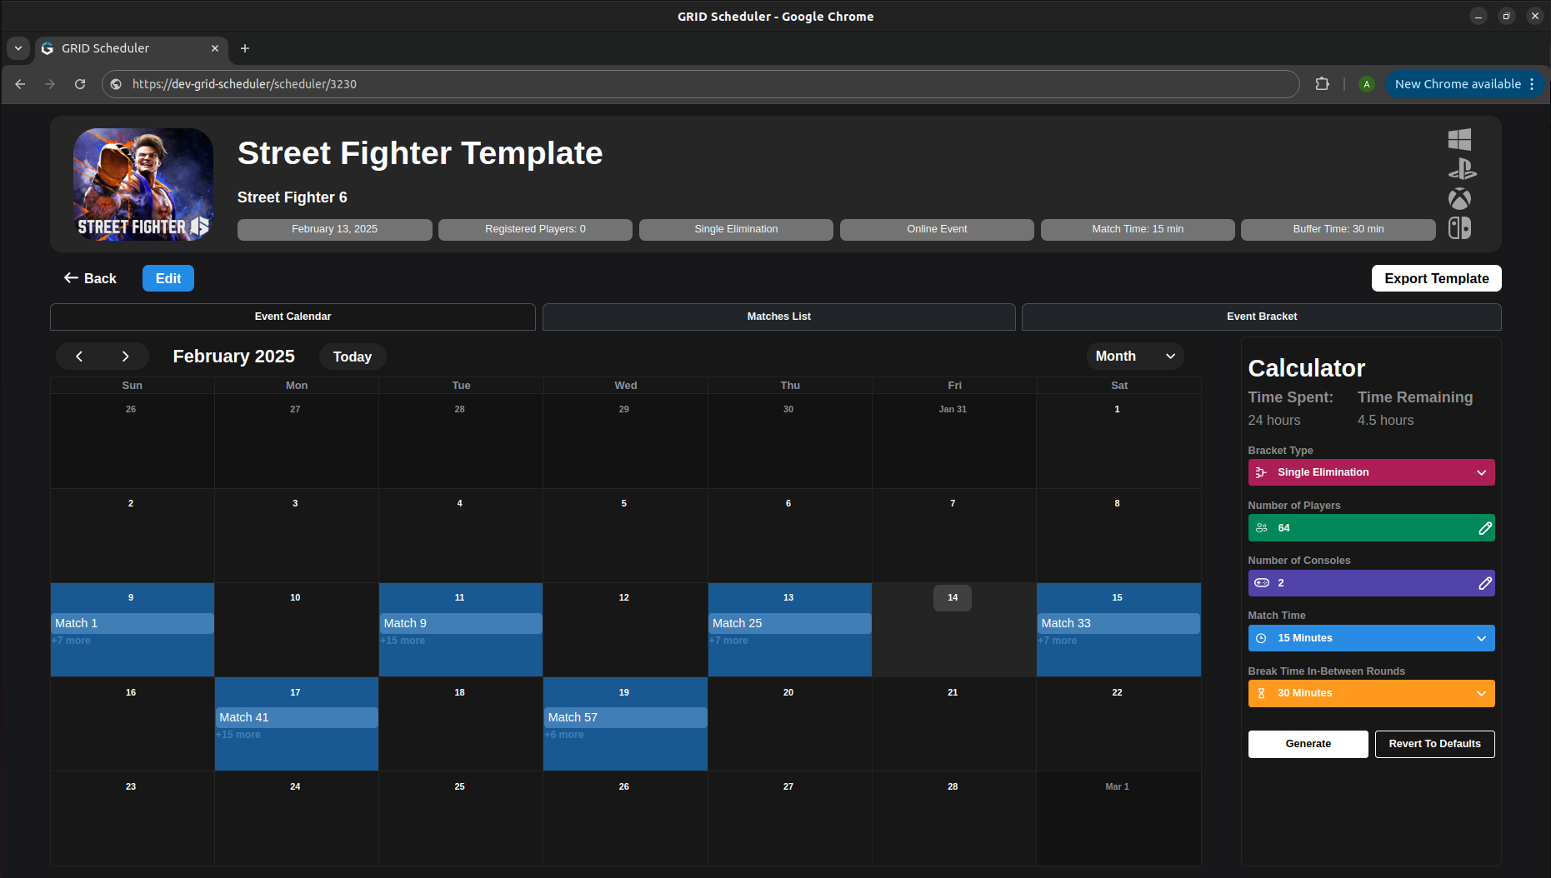Open the 15 Minutes match time dropdown
This screenshot has width=1551, height=878.
click(x=1370, y=638)
